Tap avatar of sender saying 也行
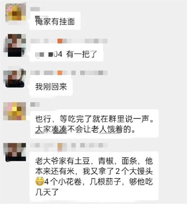The image size is (187, 204). pos(15,111)
